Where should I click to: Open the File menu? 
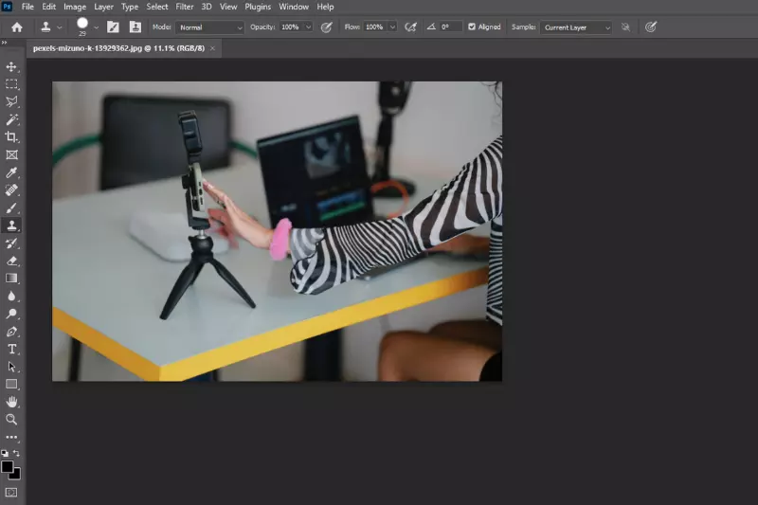pyautogui.click(x=27, y=7)
